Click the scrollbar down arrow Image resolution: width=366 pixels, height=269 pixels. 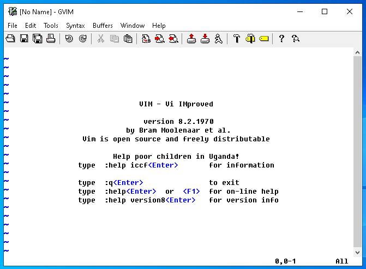coord(357,253)
